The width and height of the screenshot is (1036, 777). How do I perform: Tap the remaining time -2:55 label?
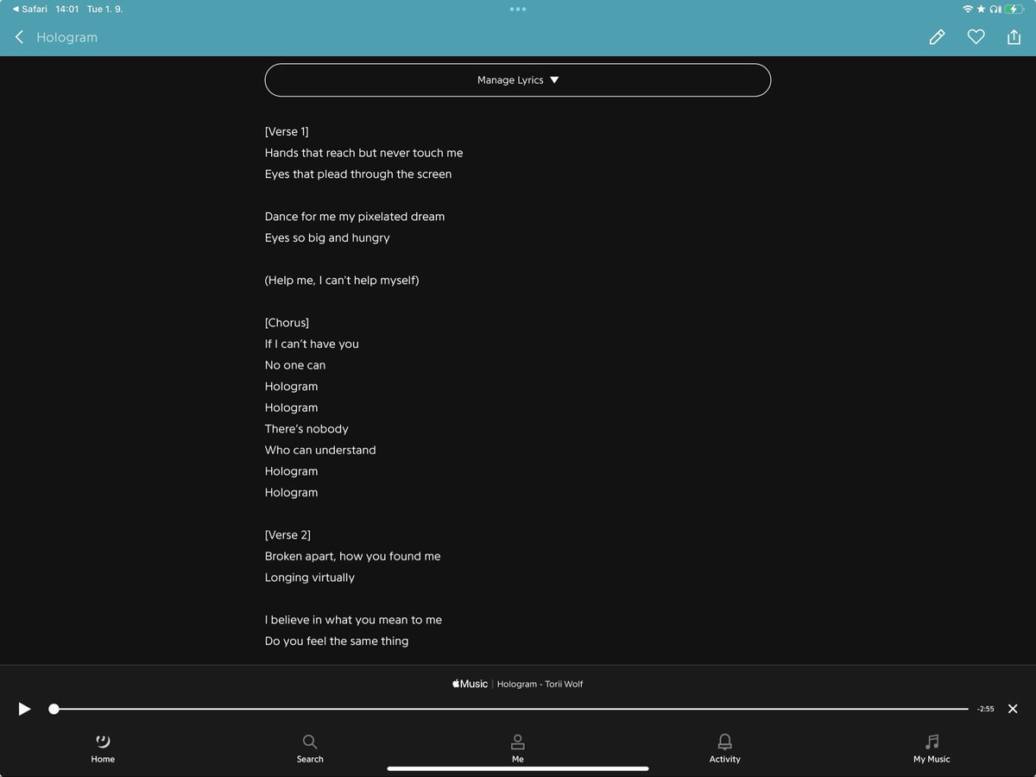click(x=985, y=709)
